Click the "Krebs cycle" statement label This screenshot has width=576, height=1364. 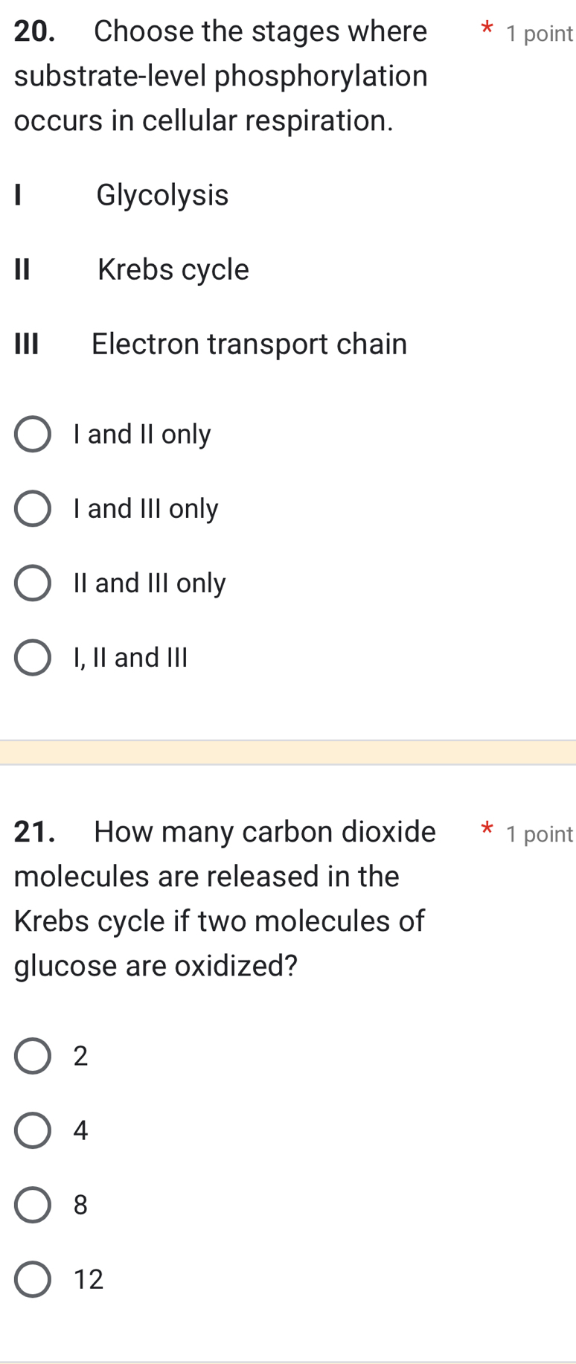click(173, 269)
